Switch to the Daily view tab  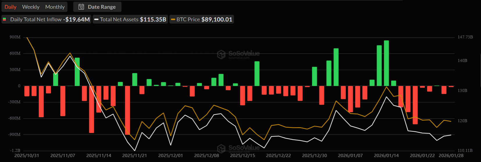point(10,7)
